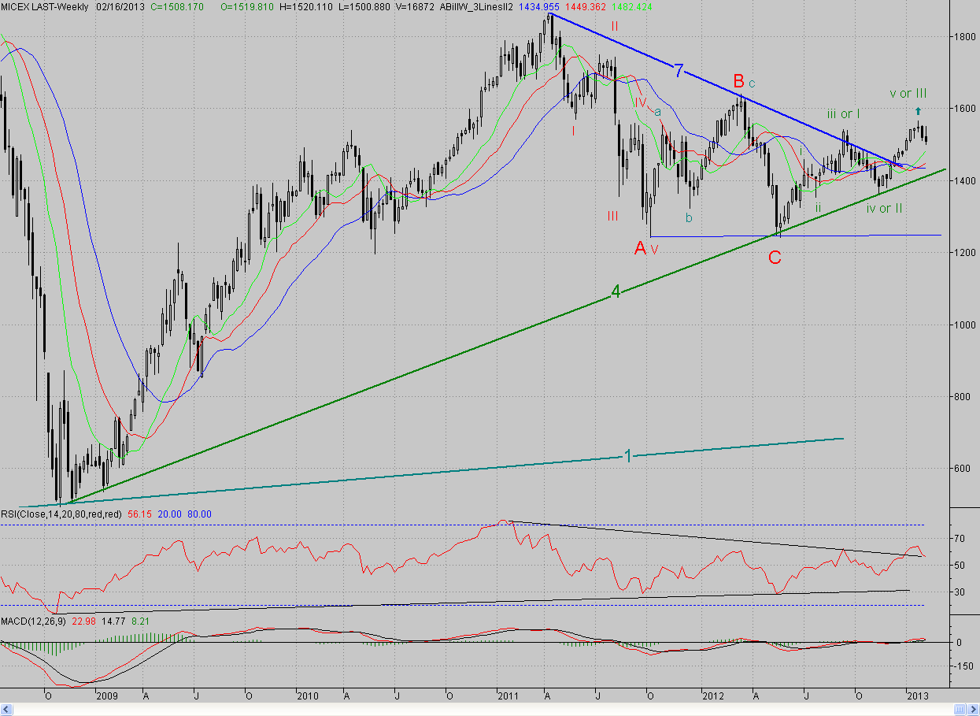
Task: Click the MICEX LAST-Weekly chart title
Action: (x=44, y=6)
